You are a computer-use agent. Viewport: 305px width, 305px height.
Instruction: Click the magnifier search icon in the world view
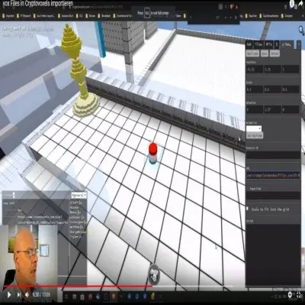click(x=301, y=31)
